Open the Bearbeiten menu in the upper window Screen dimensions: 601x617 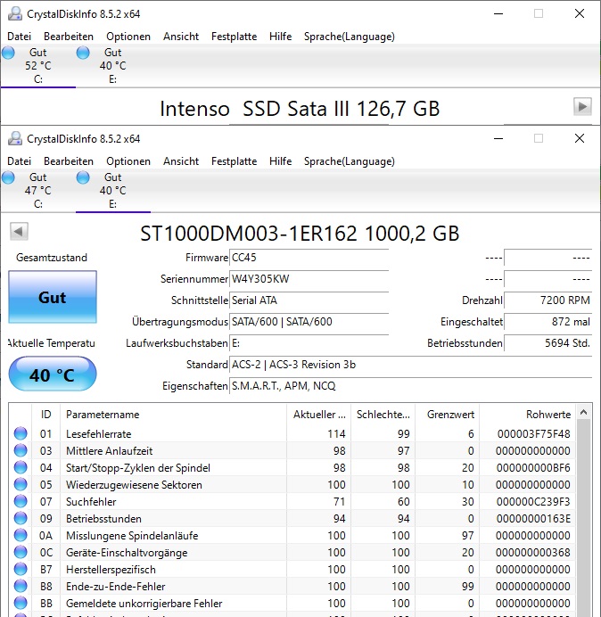pyautogui.click(x=69, y=37)
